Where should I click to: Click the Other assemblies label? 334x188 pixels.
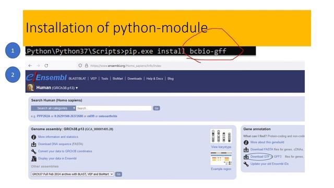point(45,167)
